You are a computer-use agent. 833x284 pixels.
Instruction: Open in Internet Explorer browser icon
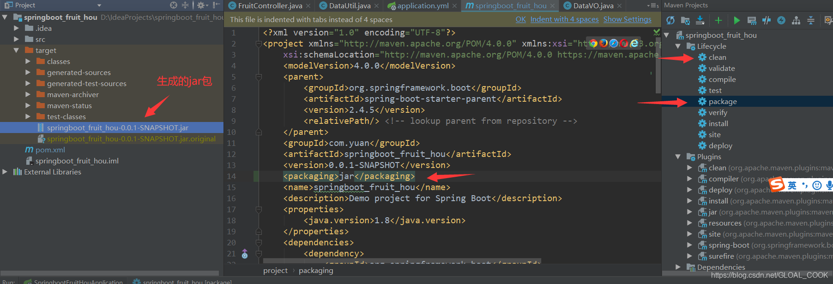tap(634, 43)
